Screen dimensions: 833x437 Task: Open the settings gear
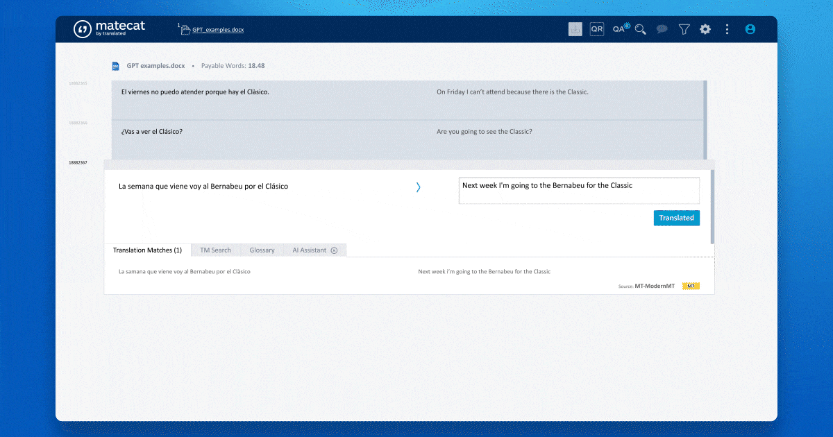pos(705,29)
